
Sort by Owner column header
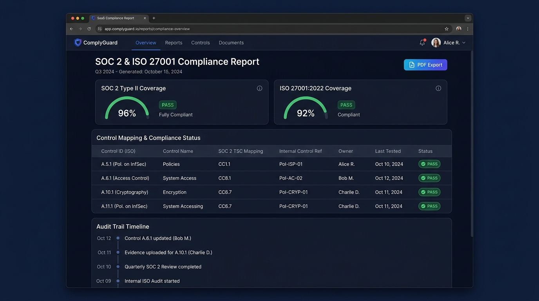345,151
